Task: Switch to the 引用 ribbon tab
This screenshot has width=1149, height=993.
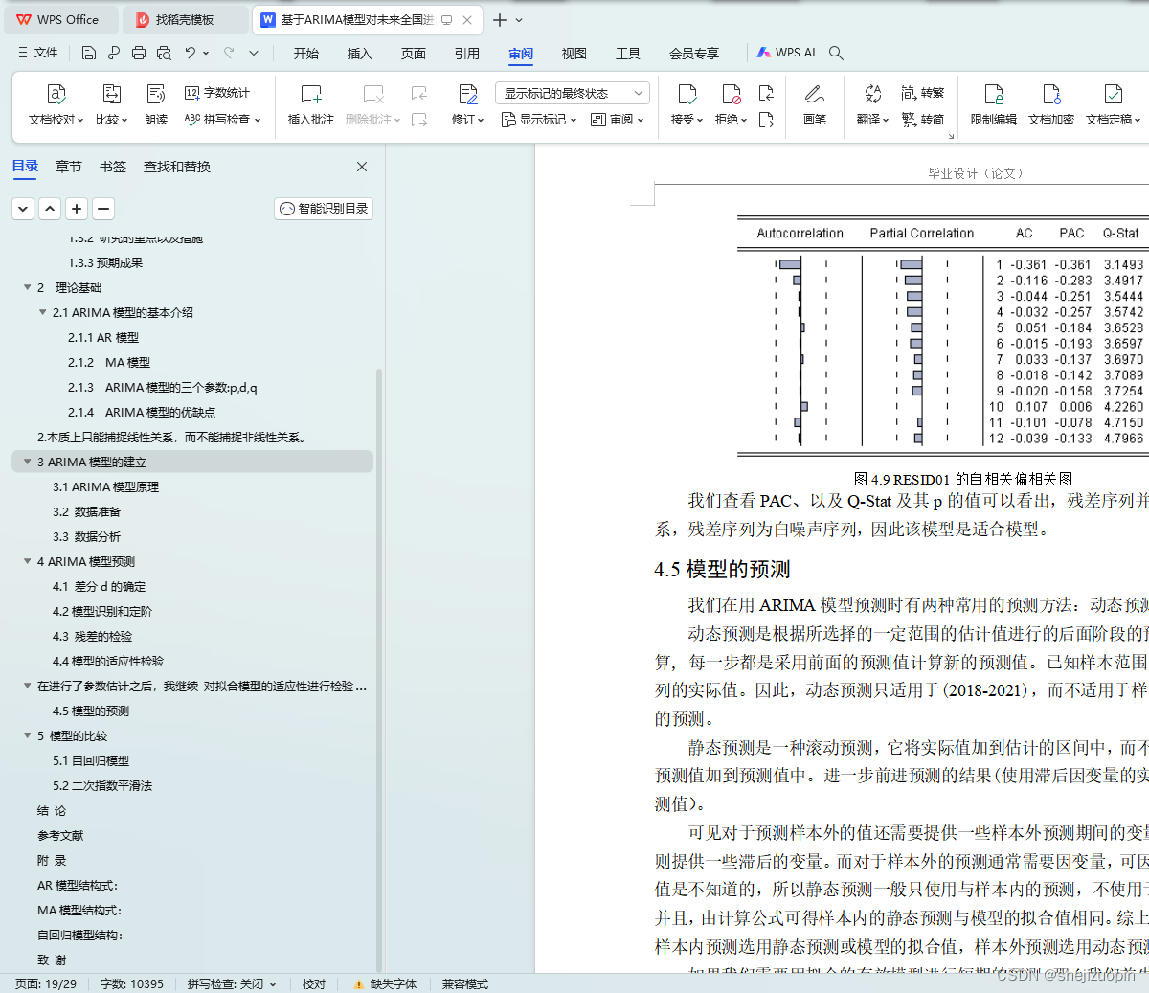Action: click(x=467, y=54)
